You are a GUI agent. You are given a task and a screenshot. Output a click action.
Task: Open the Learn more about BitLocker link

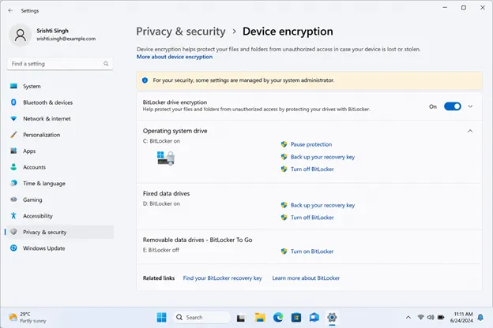pyautogui.click(x=306, y=278)
